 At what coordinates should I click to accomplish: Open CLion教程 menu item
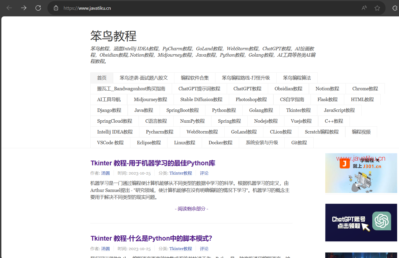click(x=281, y=132)
